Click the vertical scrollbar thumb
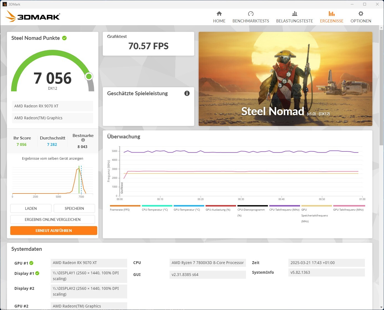This screenshot has width=384, height=310. click(x=381, y=87)
